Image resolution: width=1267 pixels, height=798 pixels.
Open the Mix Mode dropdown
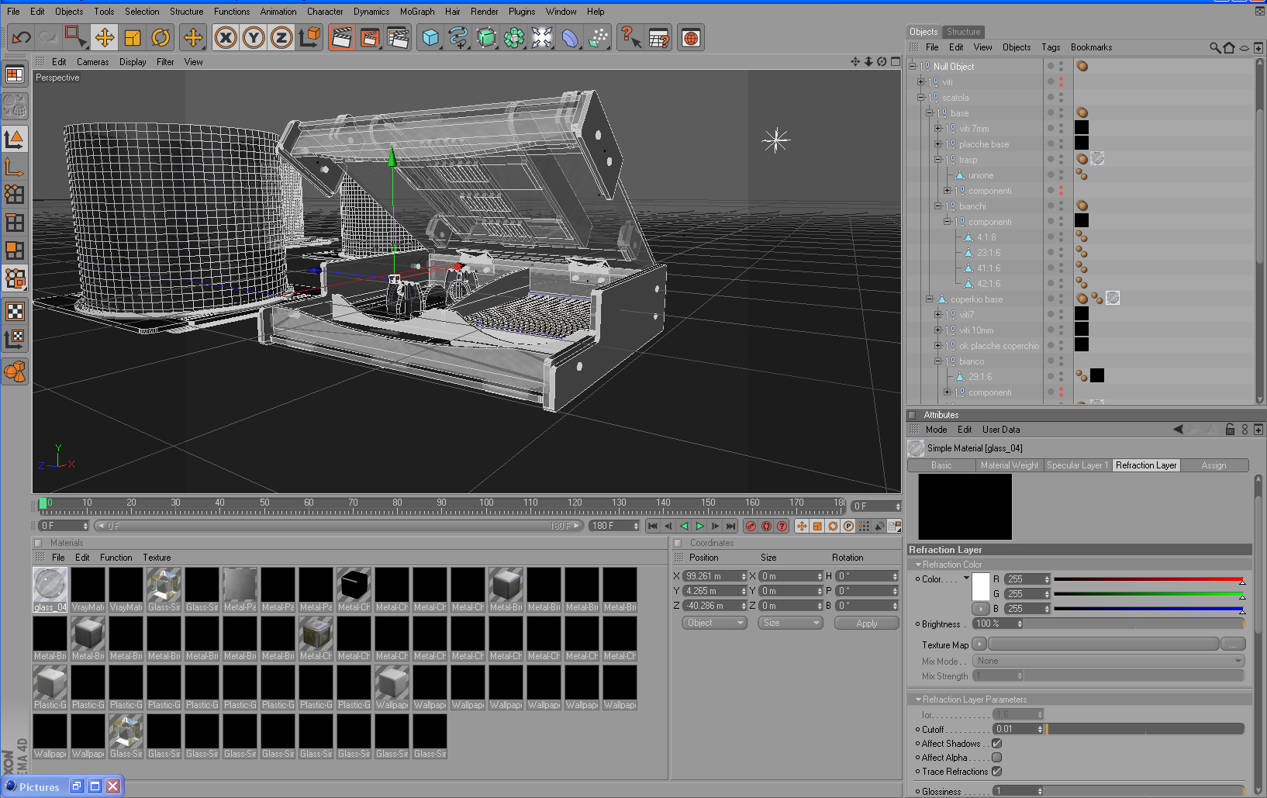pyautogui.click(x=1108, y=661)
